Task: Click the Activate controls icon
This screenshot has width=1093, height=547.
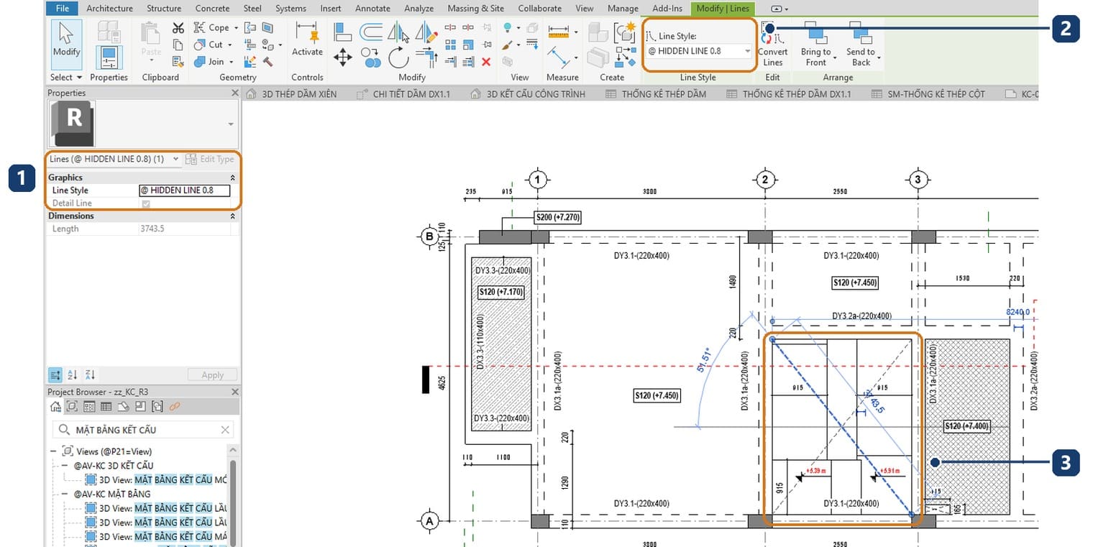Action: point(307,33)
